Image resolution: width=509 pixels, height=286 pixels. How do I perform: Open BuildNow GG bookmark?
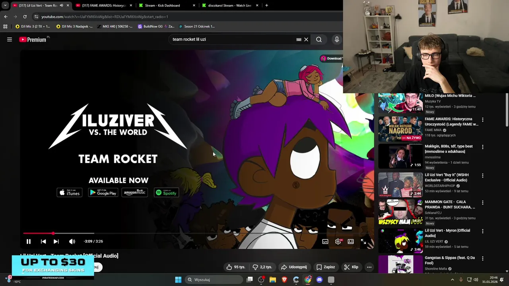156,27
